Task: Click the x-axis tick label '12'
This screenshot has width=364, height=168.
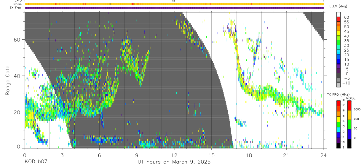Action: [x=174, y=155]
